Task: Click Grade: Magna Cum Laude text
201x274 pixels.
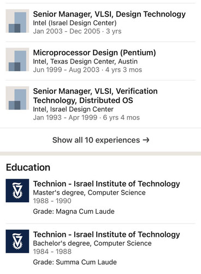Action: coord(74,212)
